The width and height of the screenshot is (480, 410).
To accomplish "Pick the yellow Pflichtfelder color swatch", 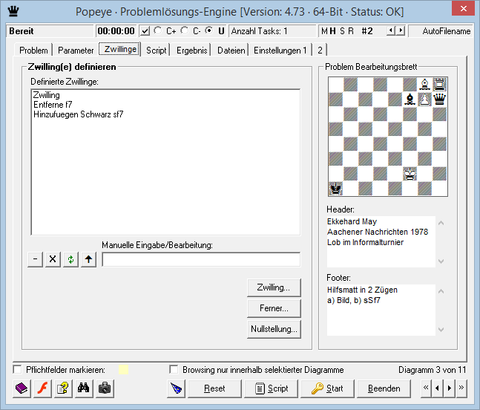I will 123,370.
